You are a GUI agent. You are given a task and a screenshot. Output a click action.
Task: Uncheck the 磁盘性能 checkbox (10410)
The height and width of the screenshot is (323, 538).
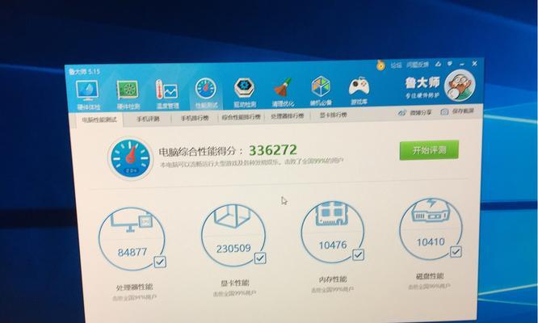click(456, 252)
